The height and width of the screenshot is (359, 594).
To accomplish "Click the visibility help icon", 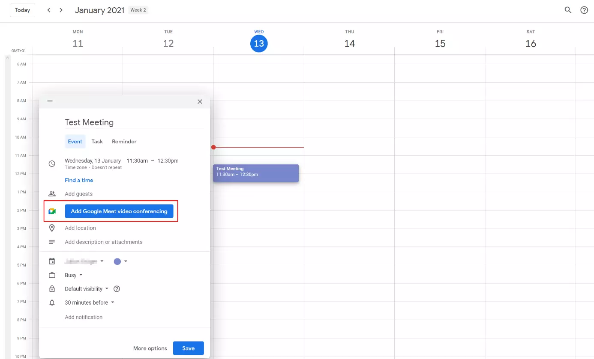I will click(x=117, y=289).
